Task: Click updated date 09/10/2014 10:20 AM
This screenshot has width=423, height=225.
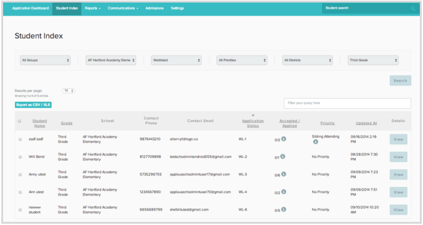Action: 365,209
